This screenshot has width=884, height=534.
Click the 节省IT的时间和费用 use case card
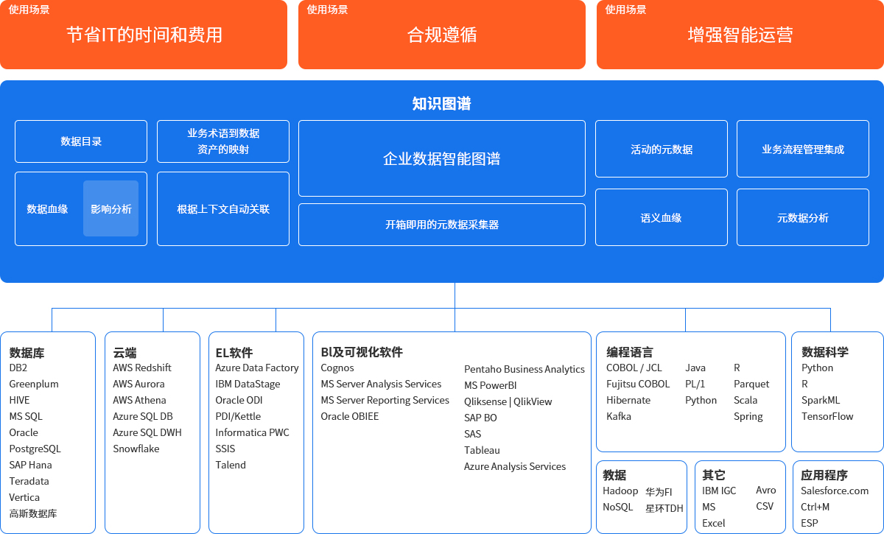point(144,35)
